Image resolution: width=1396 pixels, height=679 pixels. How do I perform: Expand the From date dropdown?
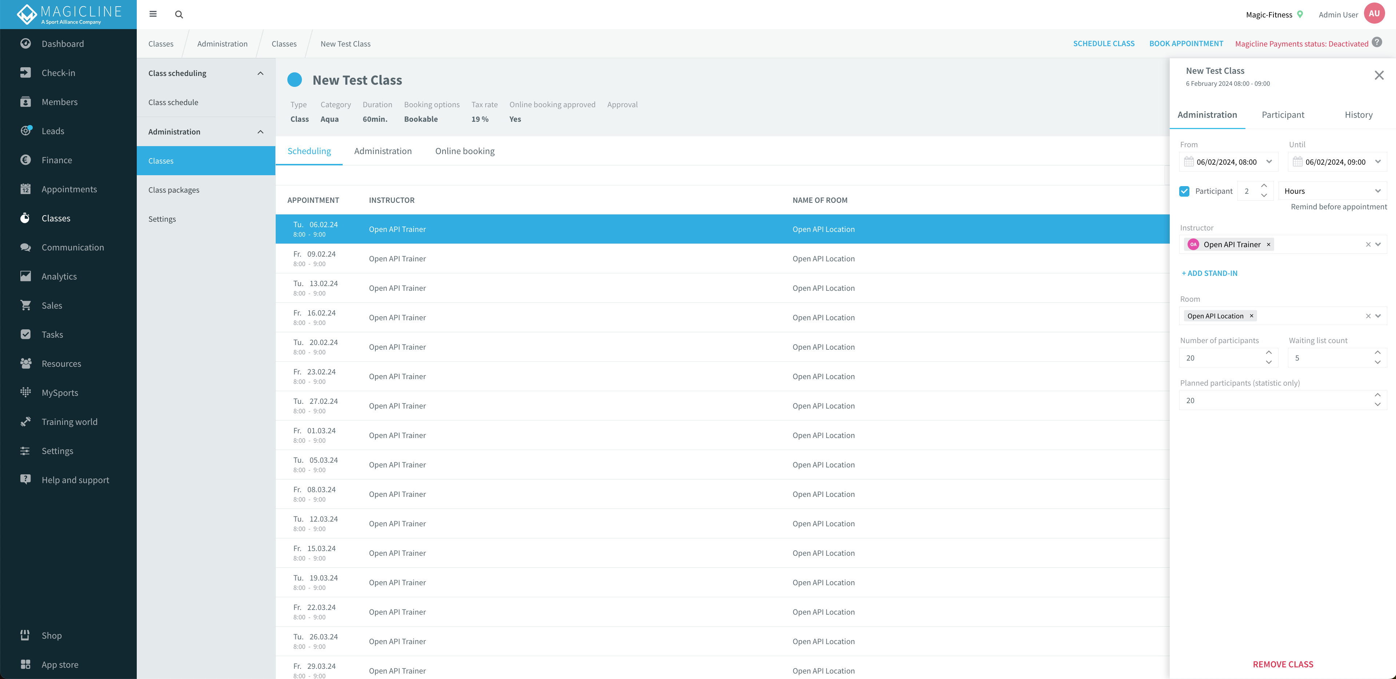pos(1269,162)
